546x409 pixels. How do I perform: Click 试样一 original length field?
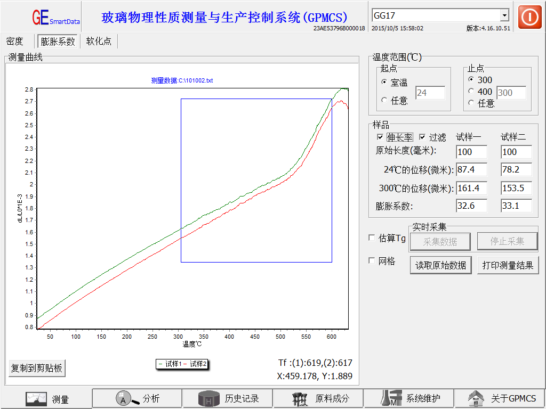click(472, 152)
